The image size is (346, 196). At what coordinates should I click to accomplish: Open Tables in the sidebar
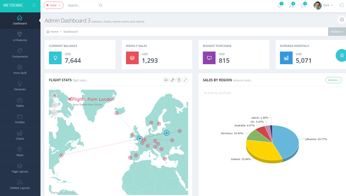click(20, 103)
